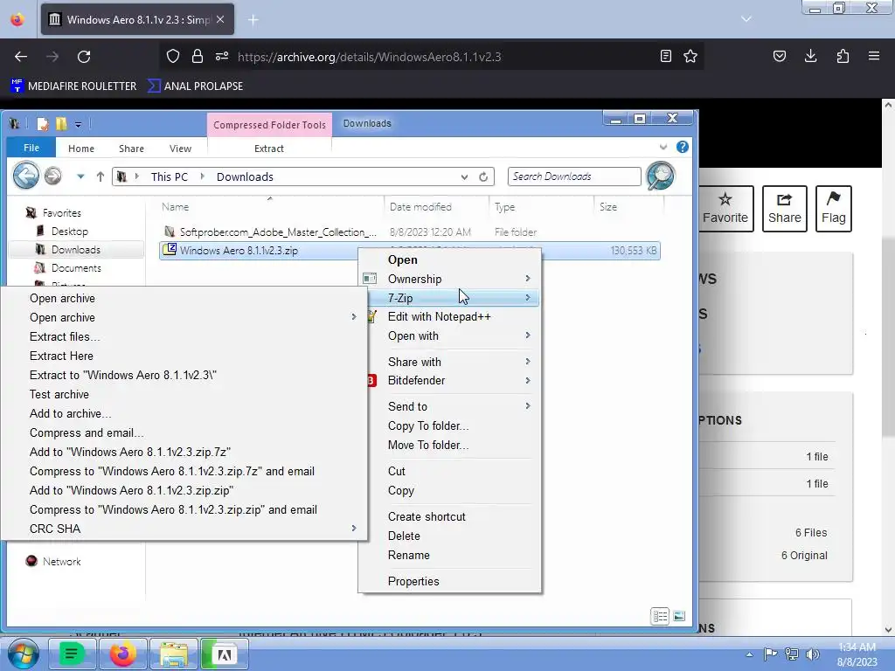
Task: Click the Explorer back navigation button
Action: click(26, 176)
